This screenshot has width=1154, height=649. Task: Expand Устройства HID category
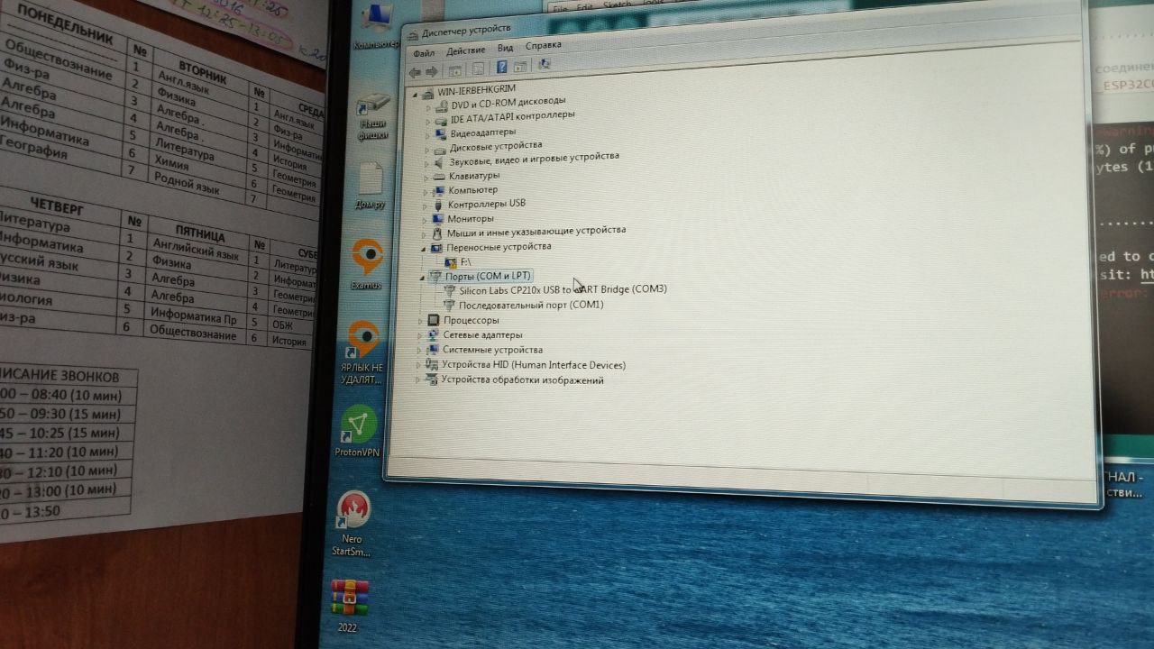pyautogui.click(x=418, y=366)
